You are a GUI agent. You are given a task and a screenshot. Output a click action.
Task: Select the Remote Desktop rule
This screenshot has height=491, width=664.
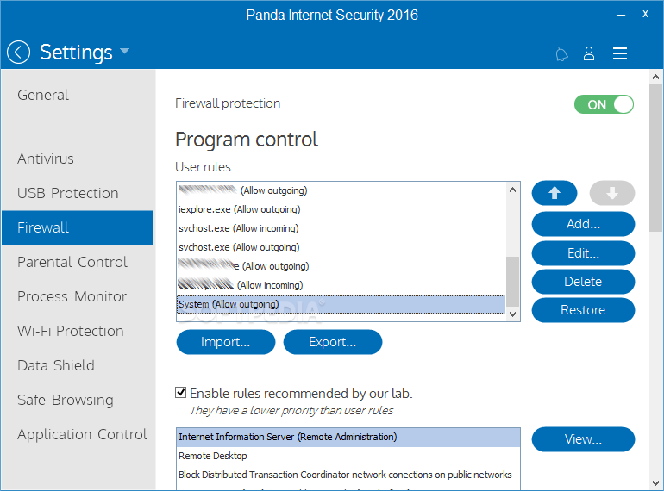click(x=348, y=456)
